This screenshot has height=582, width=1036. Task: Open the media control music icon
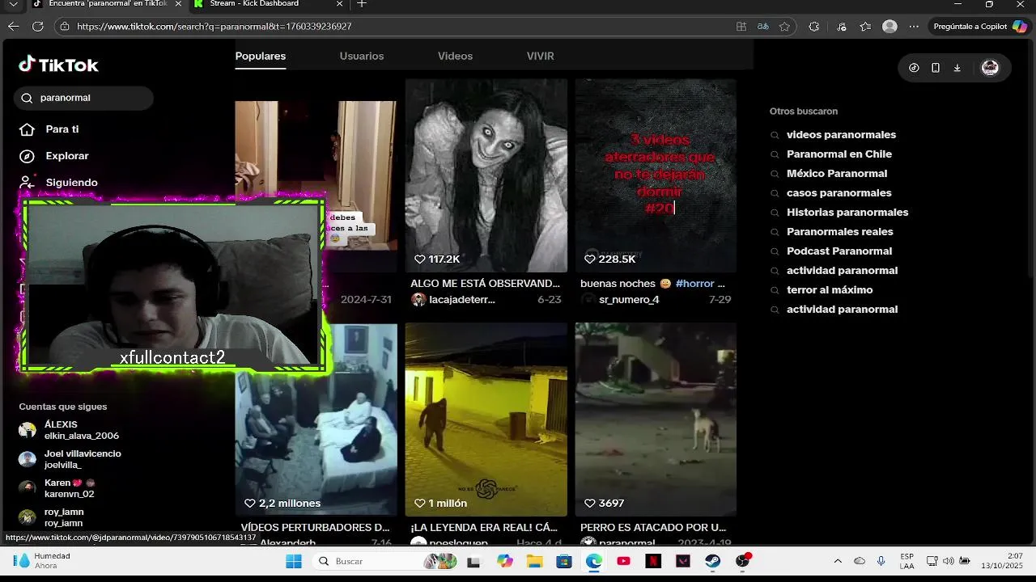coord(842,27)
